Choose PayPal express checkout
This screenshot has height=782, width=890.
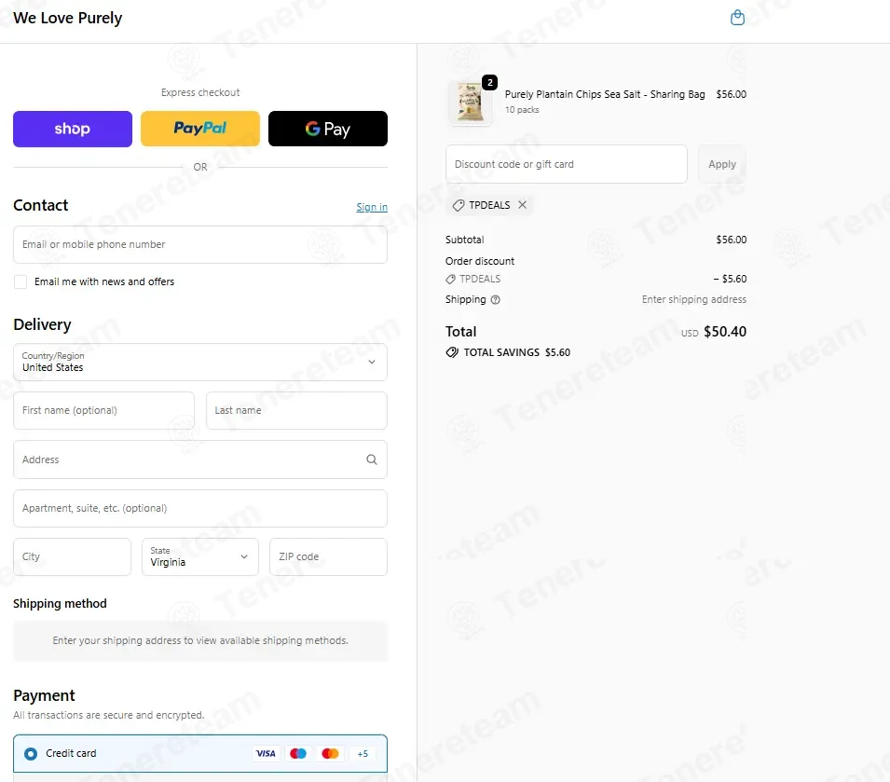point(200,129)
